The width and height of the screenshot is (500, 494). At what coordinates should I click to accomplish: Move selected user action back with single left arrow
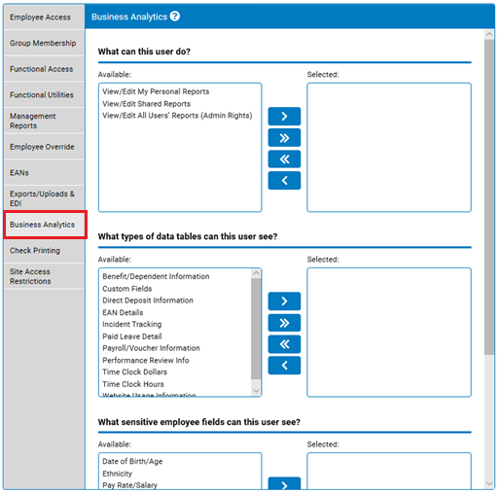(284, 181)
